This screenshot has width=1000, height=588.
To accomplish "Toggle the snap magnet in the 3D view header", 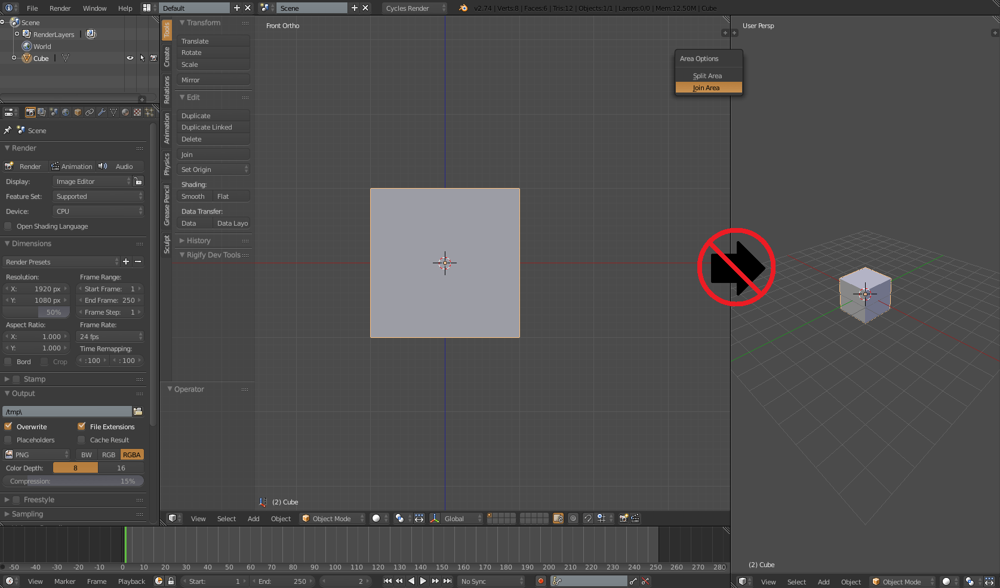I will pyautogui.click(x=587, y=518).
